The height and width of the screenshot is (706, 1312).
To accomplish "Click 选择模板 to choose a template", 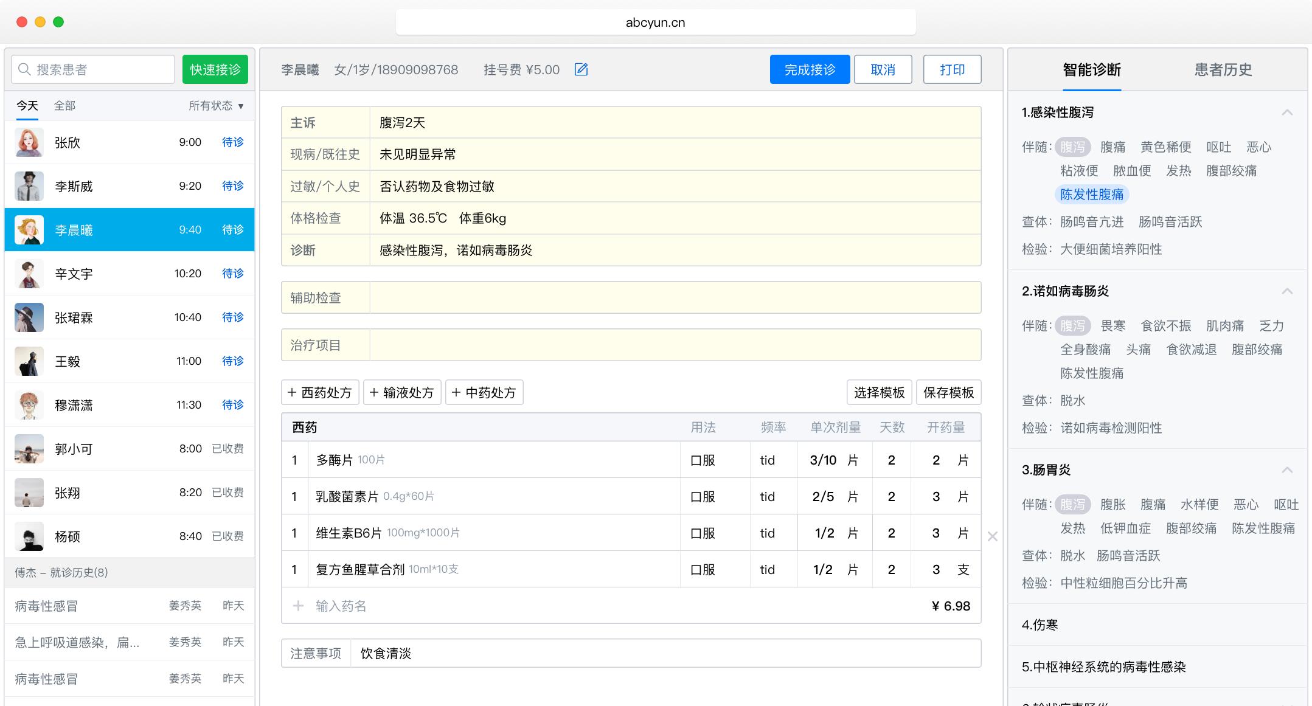I will [x=879, y=392].
